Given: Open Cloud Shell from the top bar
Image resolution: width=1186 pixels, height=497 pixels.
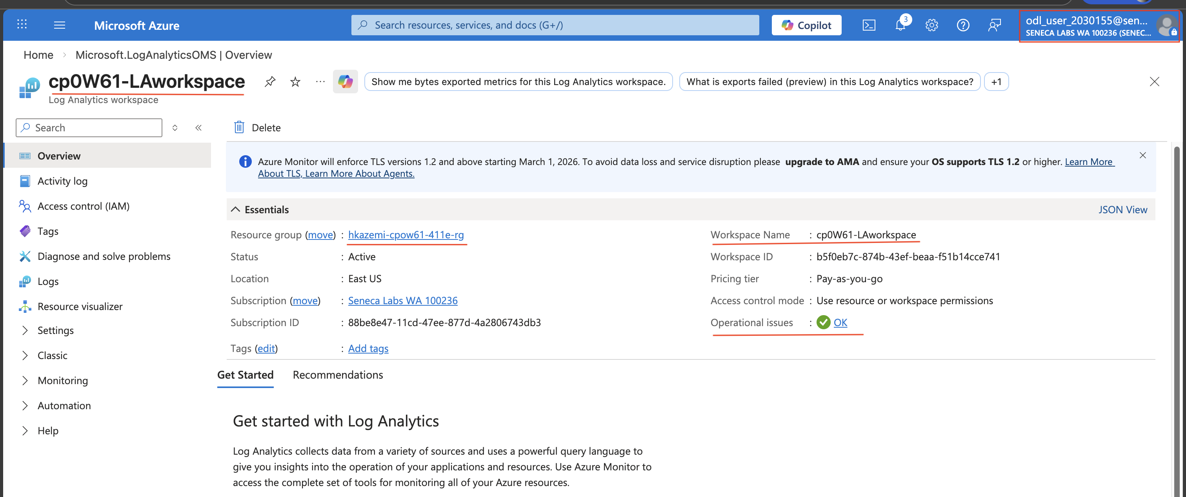Looking at the screenshot, I should click(869, 25).
